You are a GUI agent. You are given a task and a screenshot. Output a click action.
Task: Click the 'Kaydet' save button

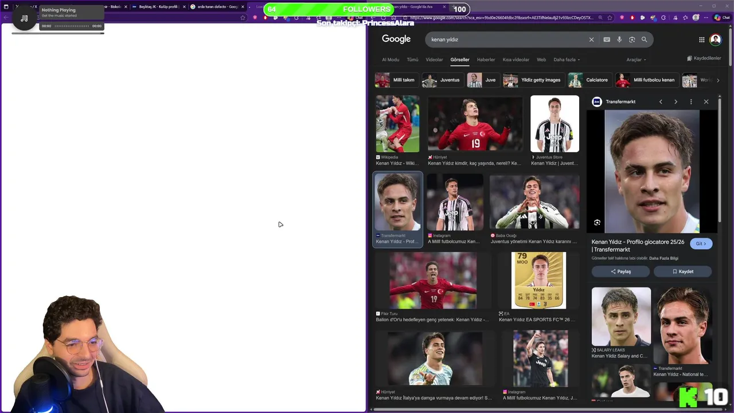(682, 271)
